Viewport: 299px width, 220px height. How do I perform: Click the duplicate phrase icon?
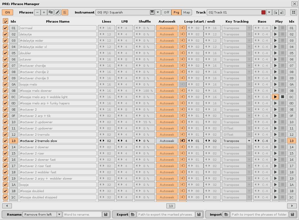click(51, 13)
